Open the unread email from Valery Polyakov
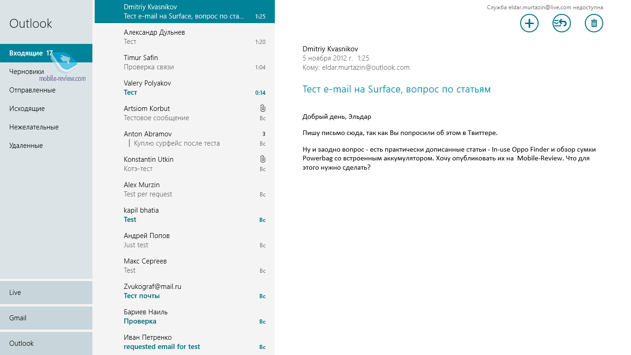Viewport: 631px width, 355px height. 185,88
